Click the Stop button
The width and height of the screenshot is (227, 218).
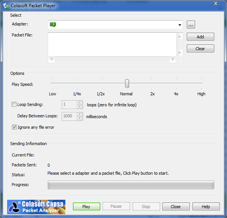coord(146,206)
